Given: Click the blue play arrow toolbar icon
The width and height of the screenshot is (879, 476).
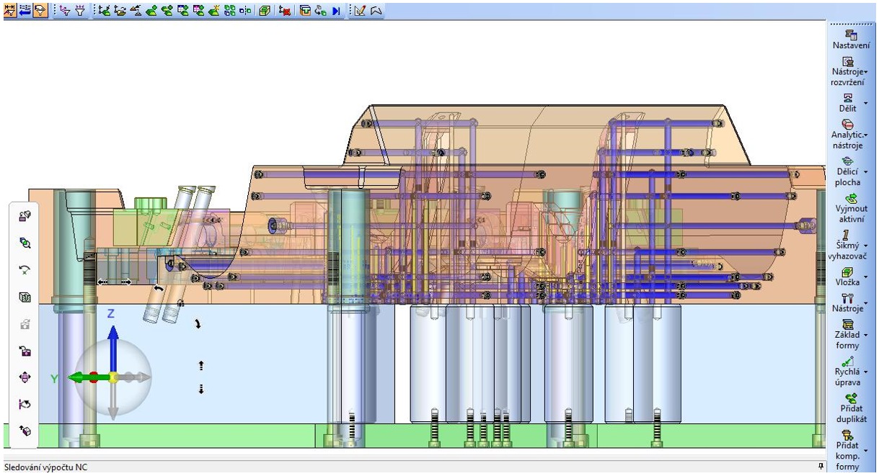Looking at the screenshot, I should click(x=335, y=10).
